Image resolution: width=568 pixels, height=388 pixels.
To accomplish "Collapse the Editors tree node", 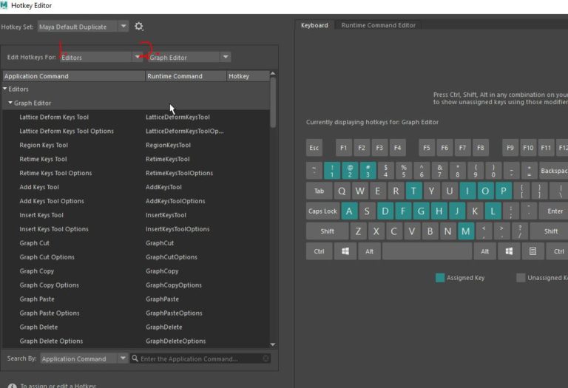I will (x=5, y=89).
